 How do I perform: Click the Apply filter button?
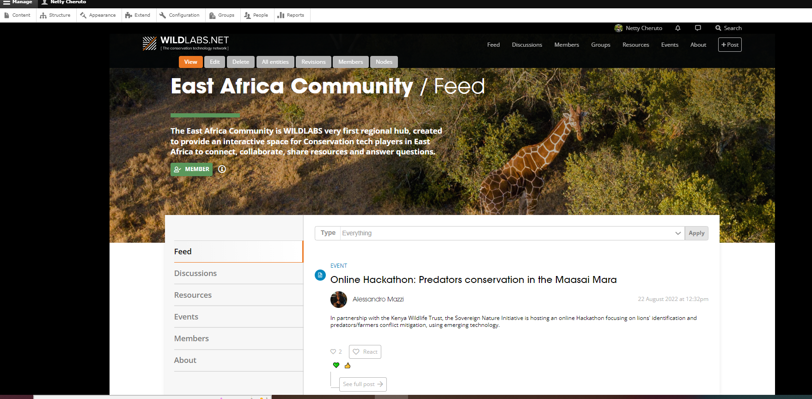696,233
